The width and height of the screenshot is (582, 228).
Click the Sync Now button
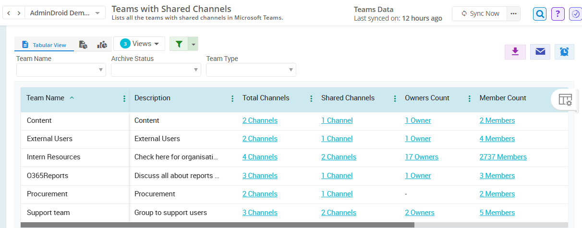(x=480, y=13)
